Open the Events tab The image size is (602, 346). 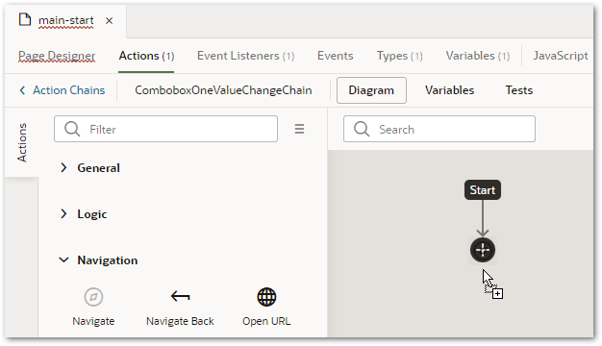tap(336, 56)
